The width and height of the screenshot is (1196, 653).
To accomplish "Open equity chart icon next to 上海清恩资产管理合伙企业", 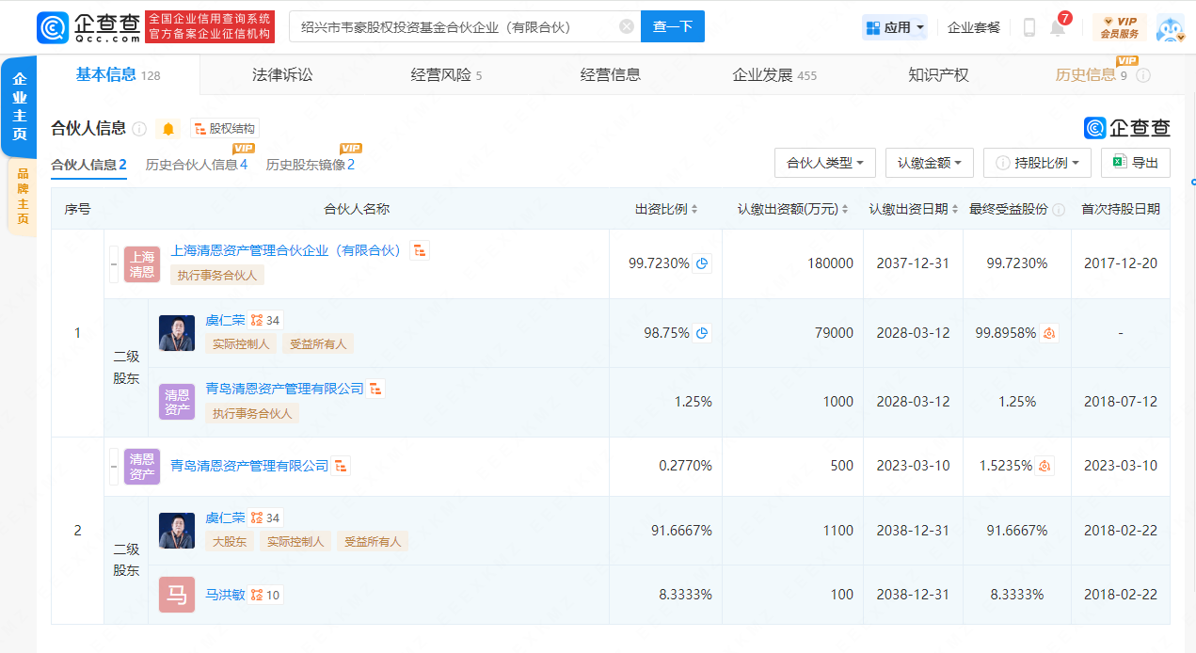I will (x=420, y=250).
